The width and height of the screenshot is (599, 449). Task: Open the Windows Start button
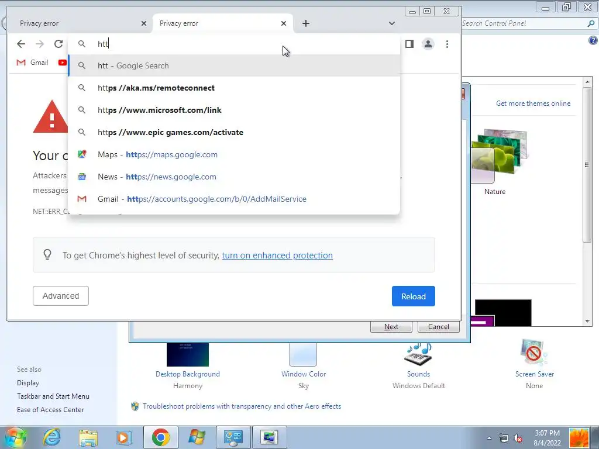(15, 437)
